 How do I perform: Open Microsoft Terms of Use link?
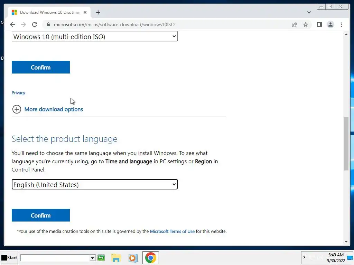point(172,232)
